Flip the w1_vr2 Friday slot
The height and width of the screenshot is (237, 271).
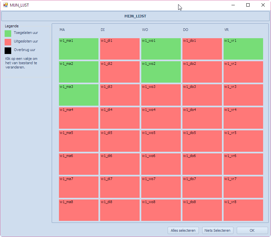243,72
